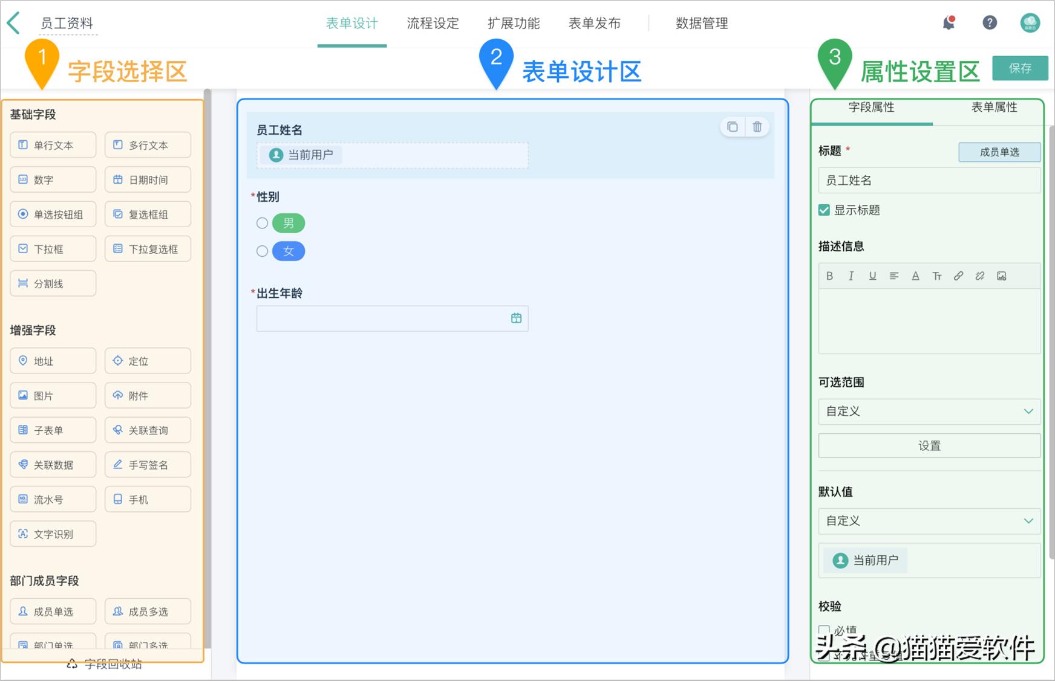Open the 默认值 dropdown
This screenshot has width=1055, height=681.
coord(929,521)
